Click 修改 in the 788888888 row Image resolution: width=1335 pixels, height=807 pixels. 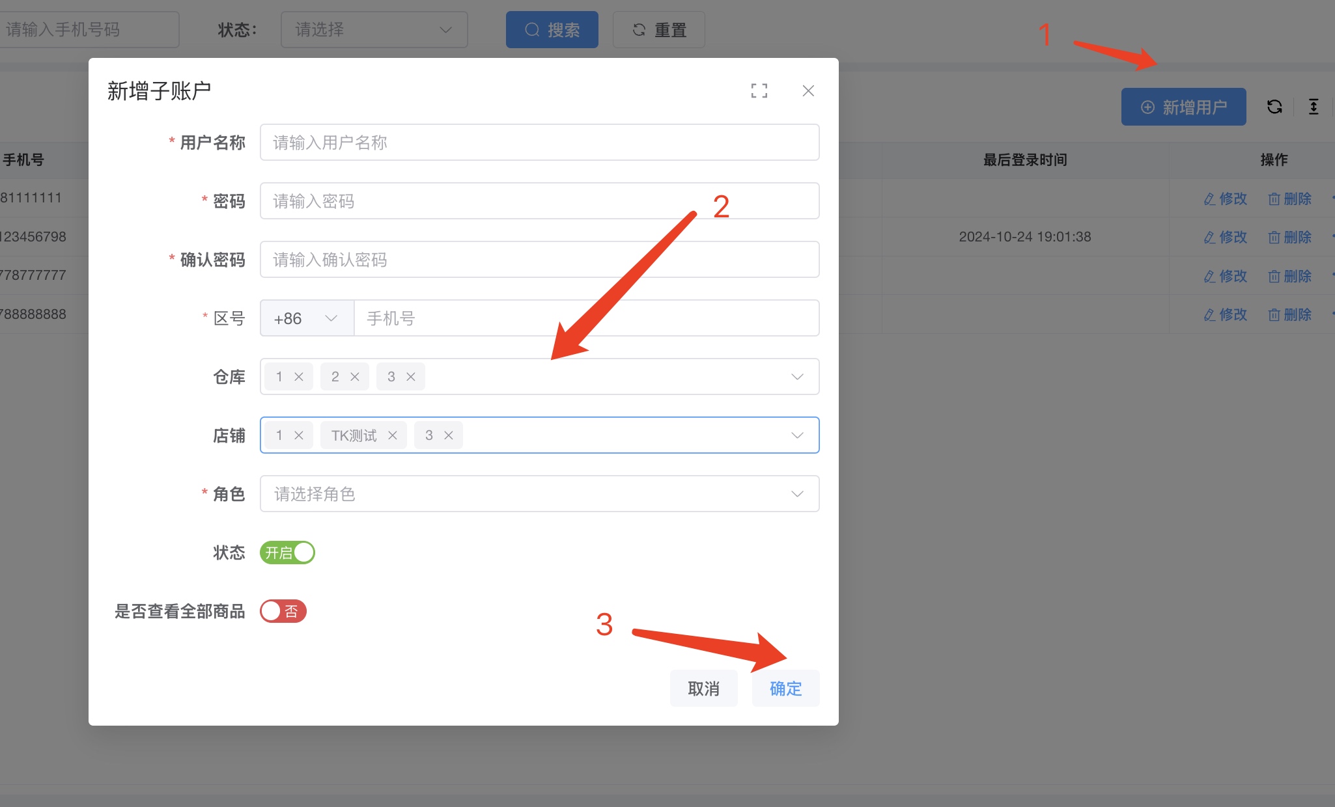pos(1225,315)
